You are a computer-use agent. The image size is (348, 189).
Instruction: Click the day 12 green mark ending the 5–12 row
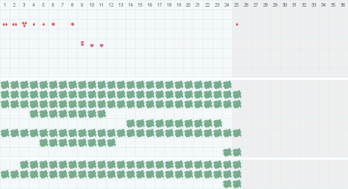tap(111, 143)
